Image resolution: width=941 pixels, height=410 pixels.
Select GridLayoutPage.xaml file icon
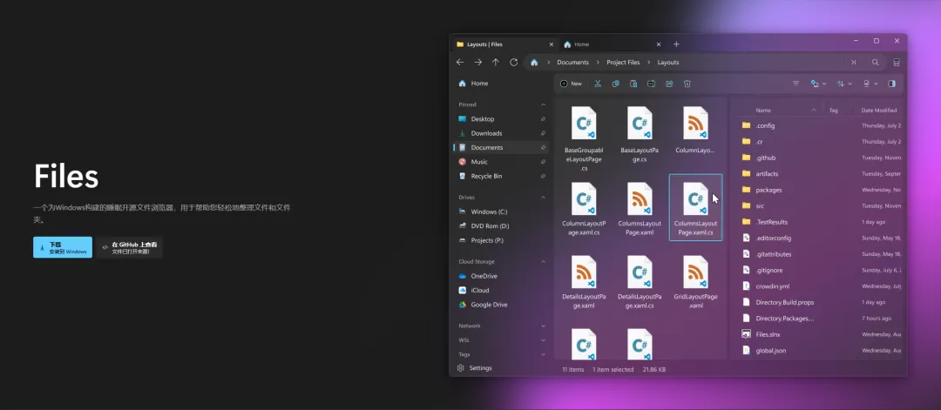(695, 272)
